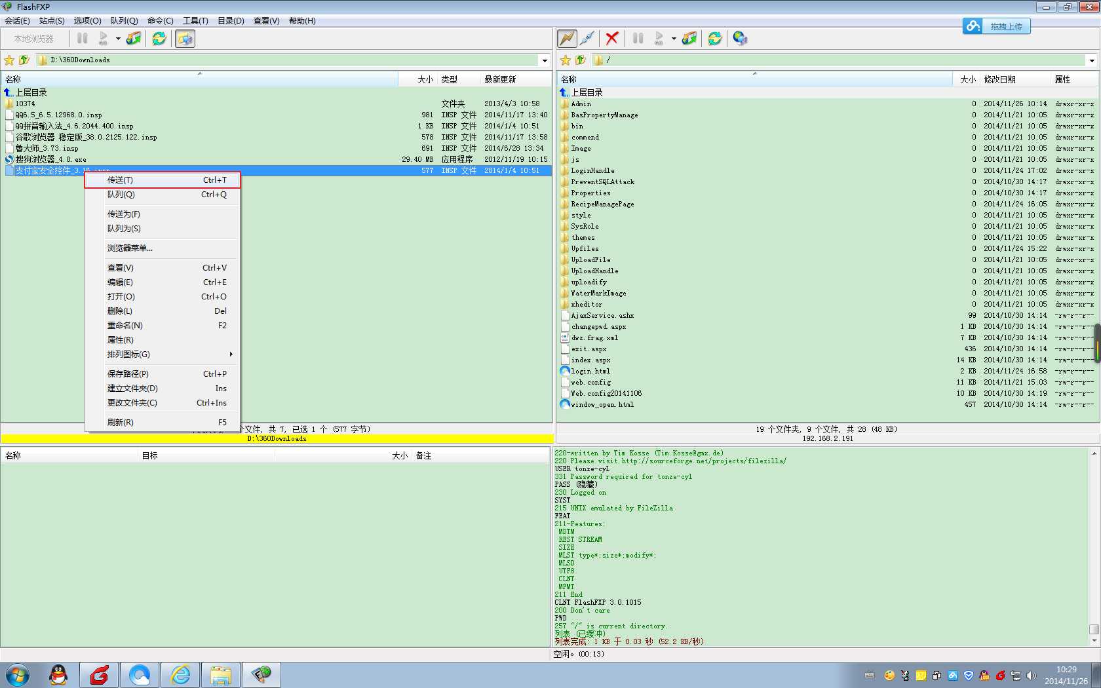Click the disconnect plug icon
1101x688 pixels.
pyautogui.click(x=588, y=39)
